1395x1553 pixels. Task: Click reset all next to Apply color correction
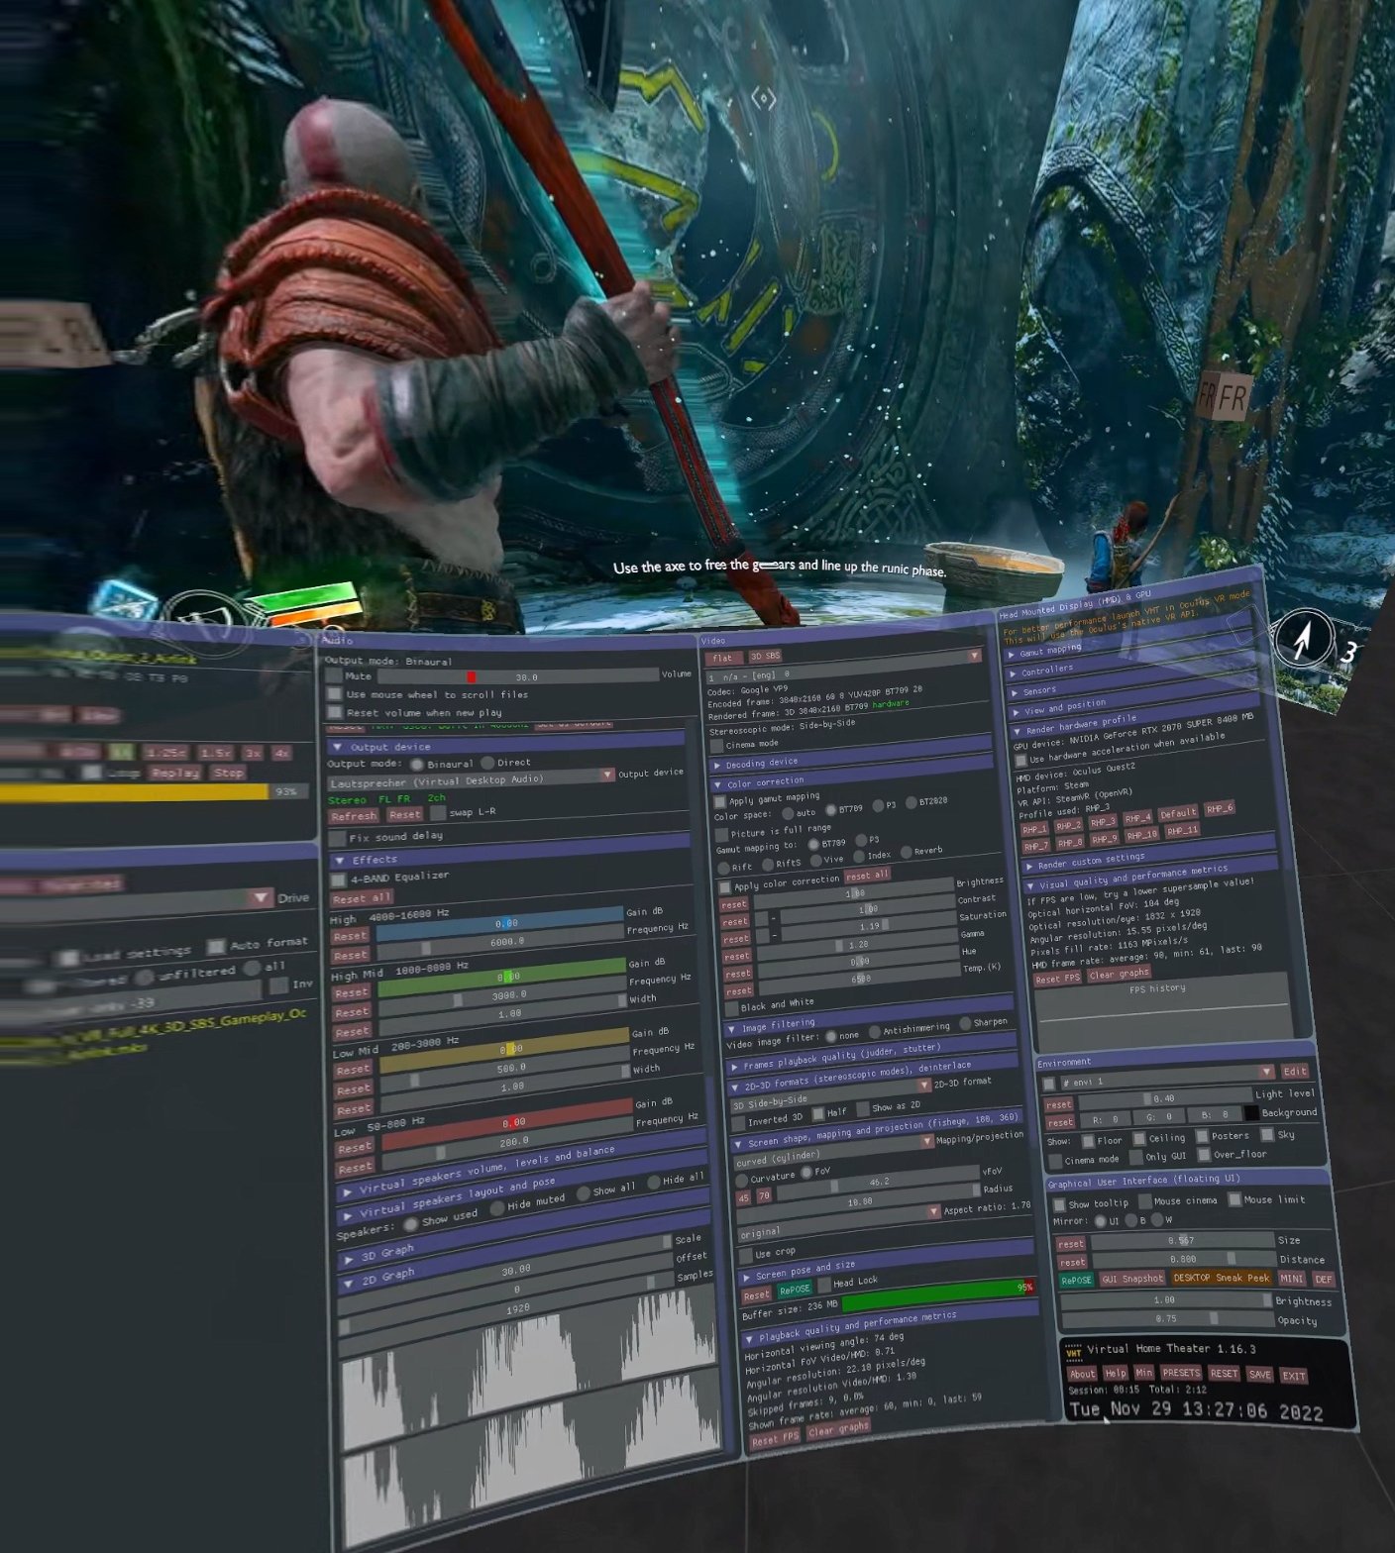pos(867,876)
